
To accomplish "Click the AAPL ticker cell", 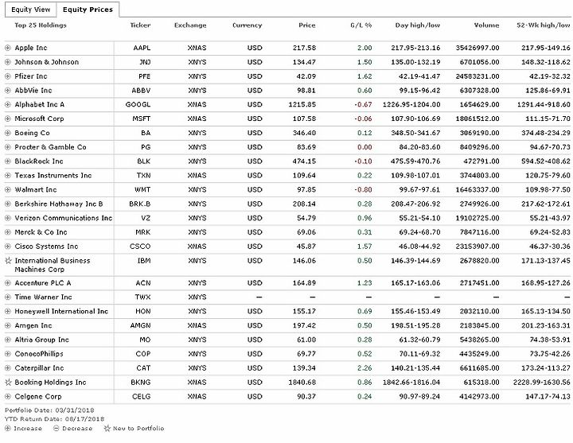I will tap(142, 48).
